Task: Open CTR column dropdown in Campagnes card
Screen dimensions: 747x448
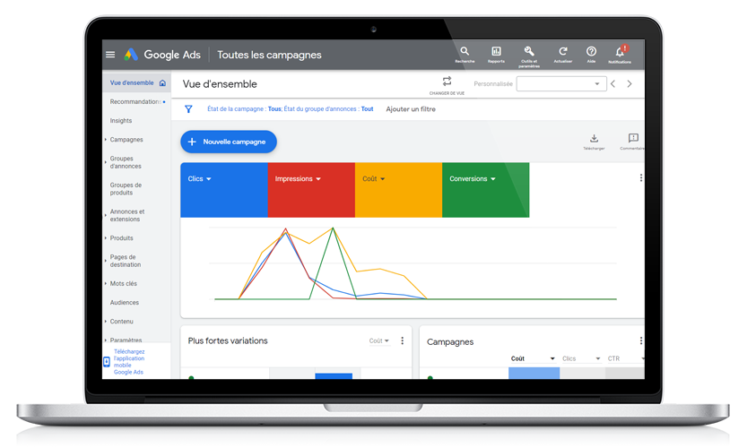Action: coord(626,358)
